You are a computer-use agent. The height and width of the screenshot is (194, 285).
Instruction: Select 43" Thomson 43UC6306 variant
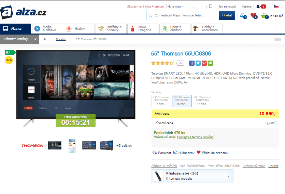[x=161, y=101]
